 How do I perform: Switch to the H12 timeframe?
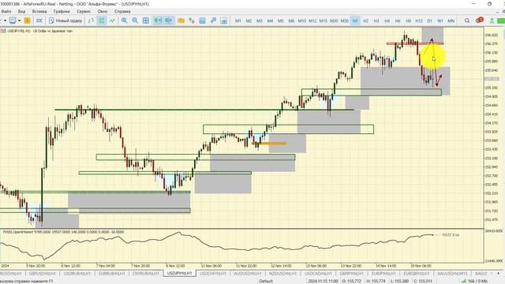tap(419, 21)
